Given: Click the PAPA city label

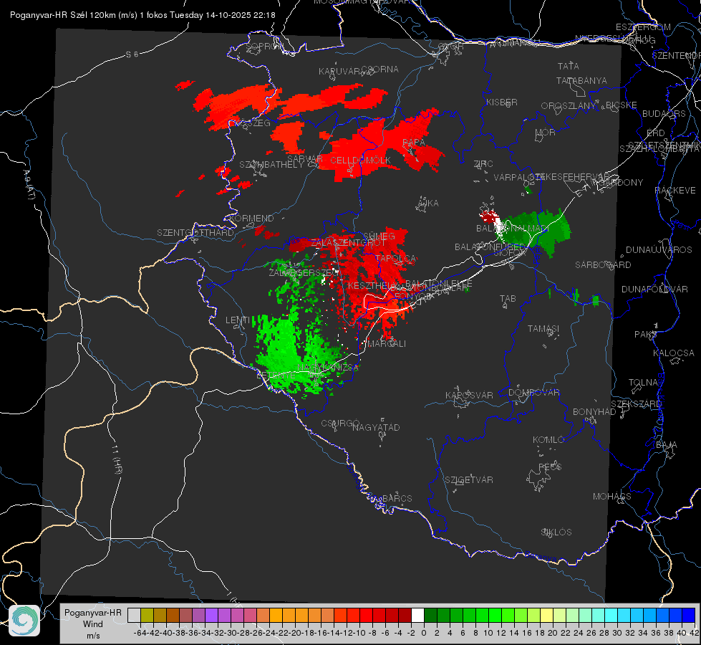Looking at the screenshot, I should pos(414,143).
